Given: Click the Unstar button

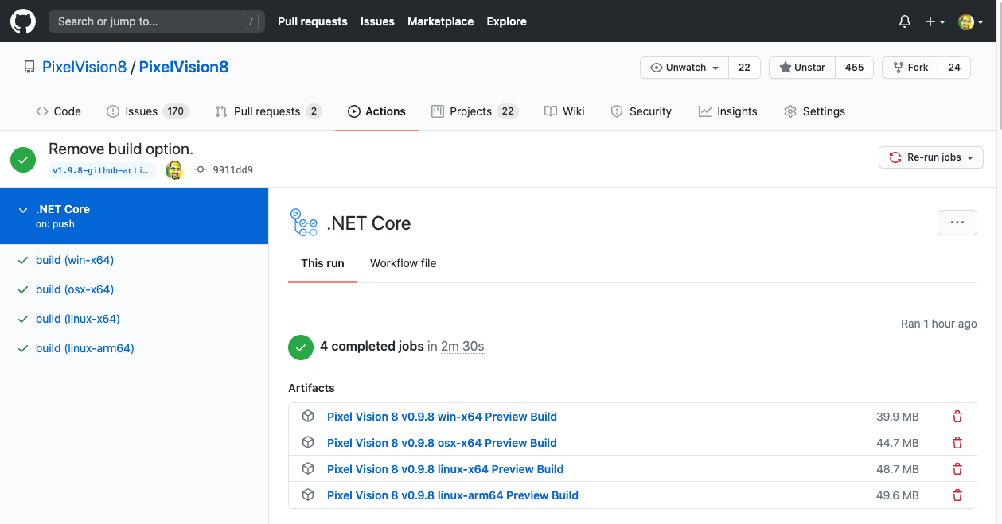Looking at the screenshot, I should tap(802, 68).
